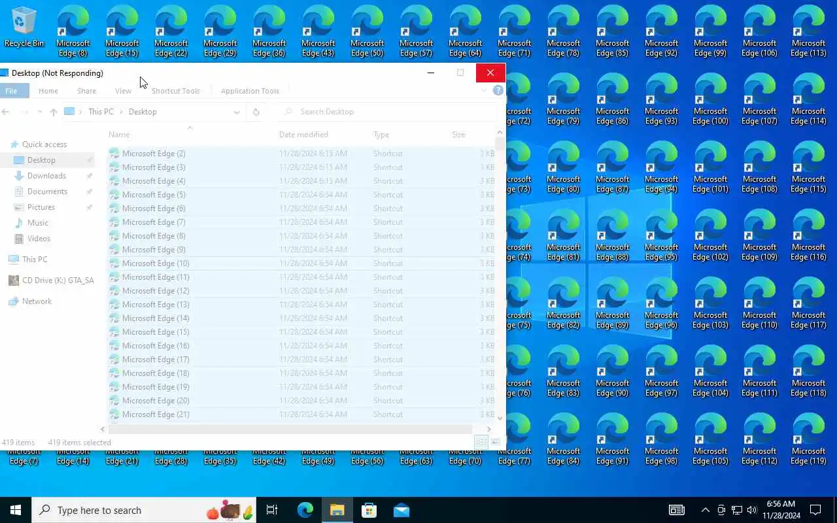The width and height of the screenshot is (837, 523).
Task: Select Microsoft Edge (92) desktop shortcut
Action: tap(662, 31)
